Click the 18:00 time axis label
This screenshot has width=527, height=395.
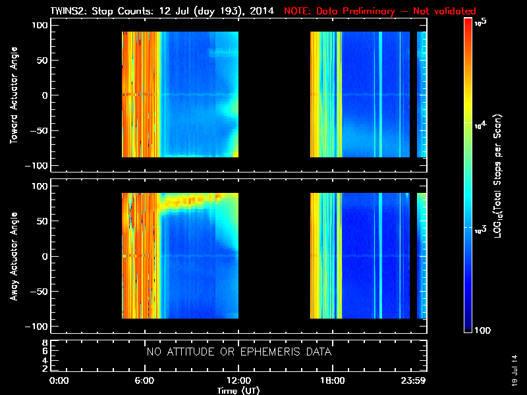(333, 381)
